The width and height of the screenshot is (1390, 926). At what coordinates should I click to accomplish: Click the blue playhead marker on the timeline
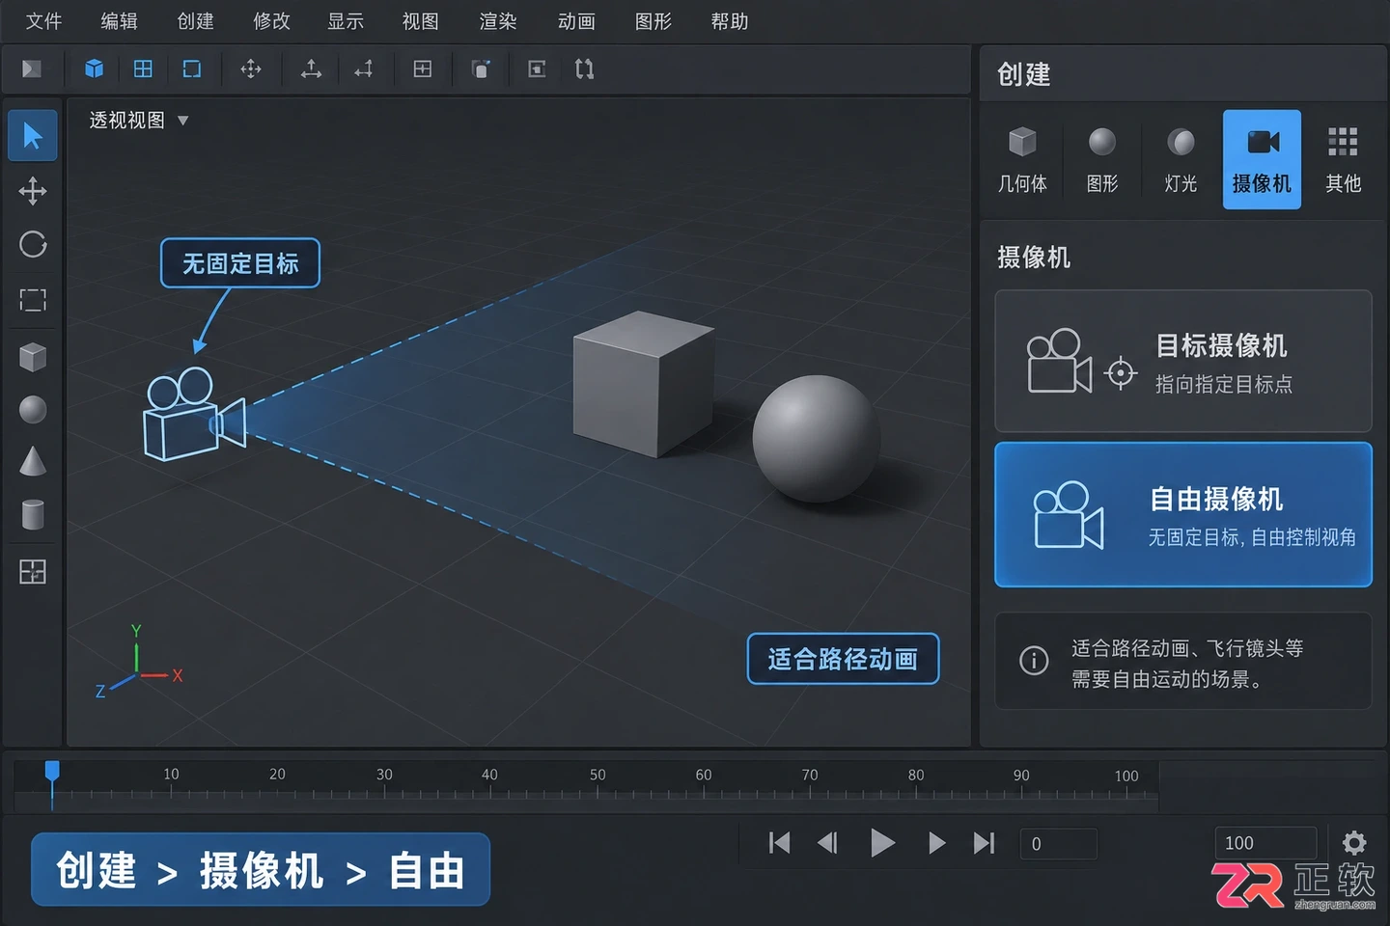[52, 772]
